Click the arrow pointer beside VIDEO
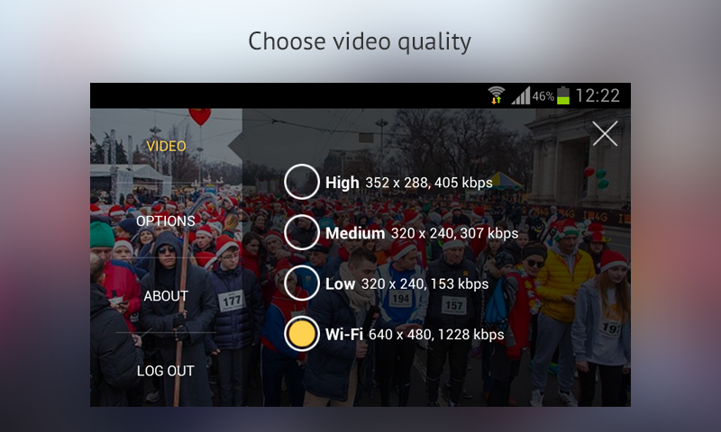 pyautogui.click(x=235, y=147)
